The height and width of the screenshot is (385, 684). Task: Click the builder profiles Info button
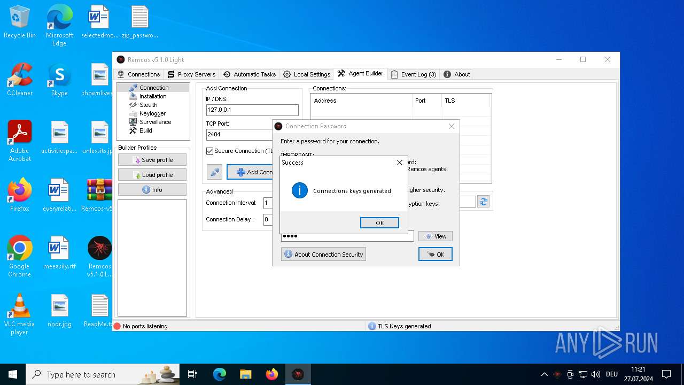pos(152,190)
